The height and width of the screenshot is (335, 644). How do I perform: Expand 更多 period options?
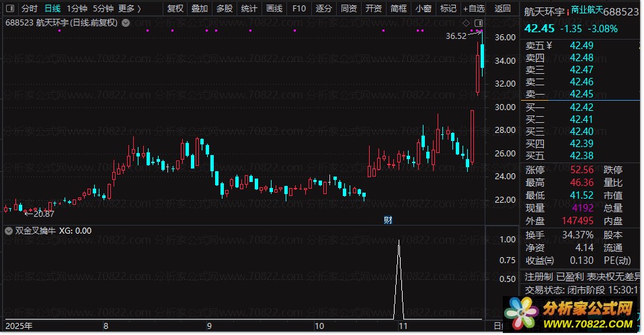pos(129,8)
